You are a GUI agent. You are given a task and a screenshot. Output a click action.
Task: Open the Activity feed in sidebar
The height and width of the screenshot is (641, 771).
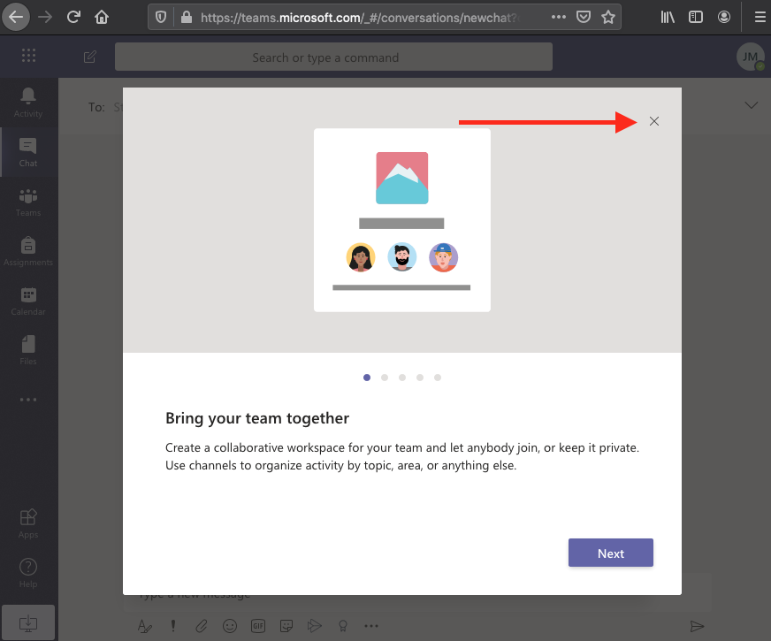tap(28, 103)
